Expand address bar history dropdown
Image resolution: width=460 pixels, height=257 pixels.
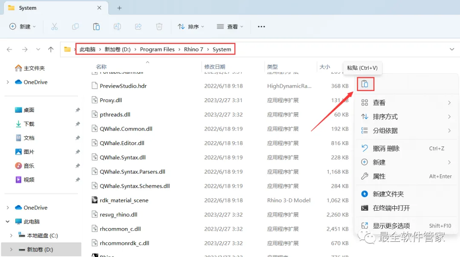[x=452, y=49]
